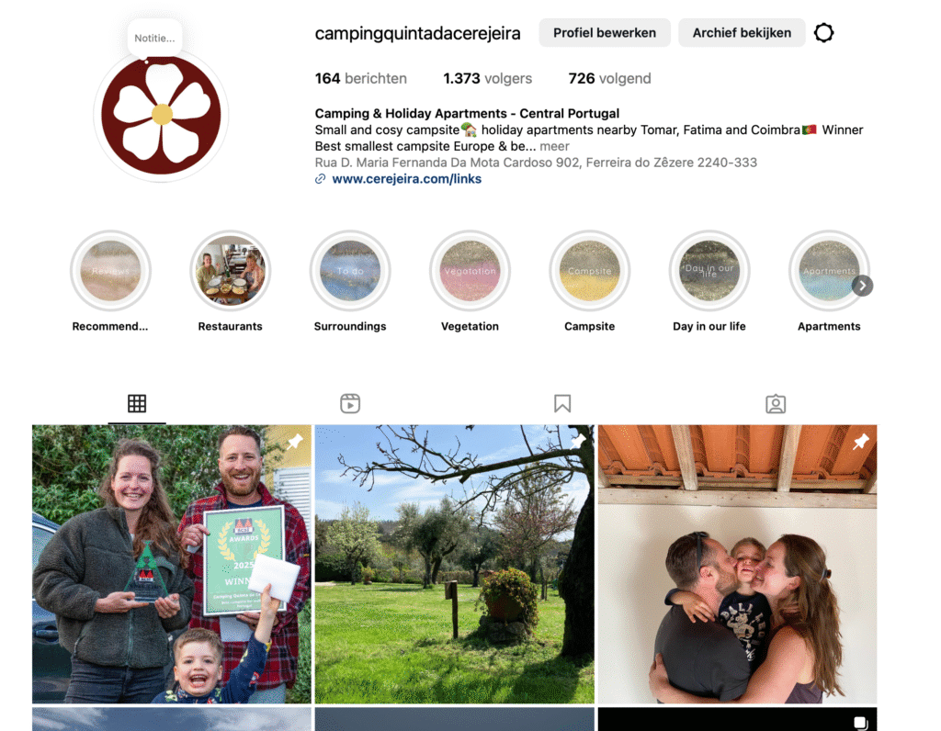This screenshot has width=941, height=731.
Task: Open the Reels tab icon
Action: [350, 403]
